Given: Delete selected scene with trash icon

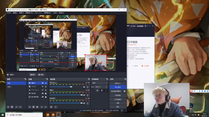Looking at the screenshot, I should [12, 107].
